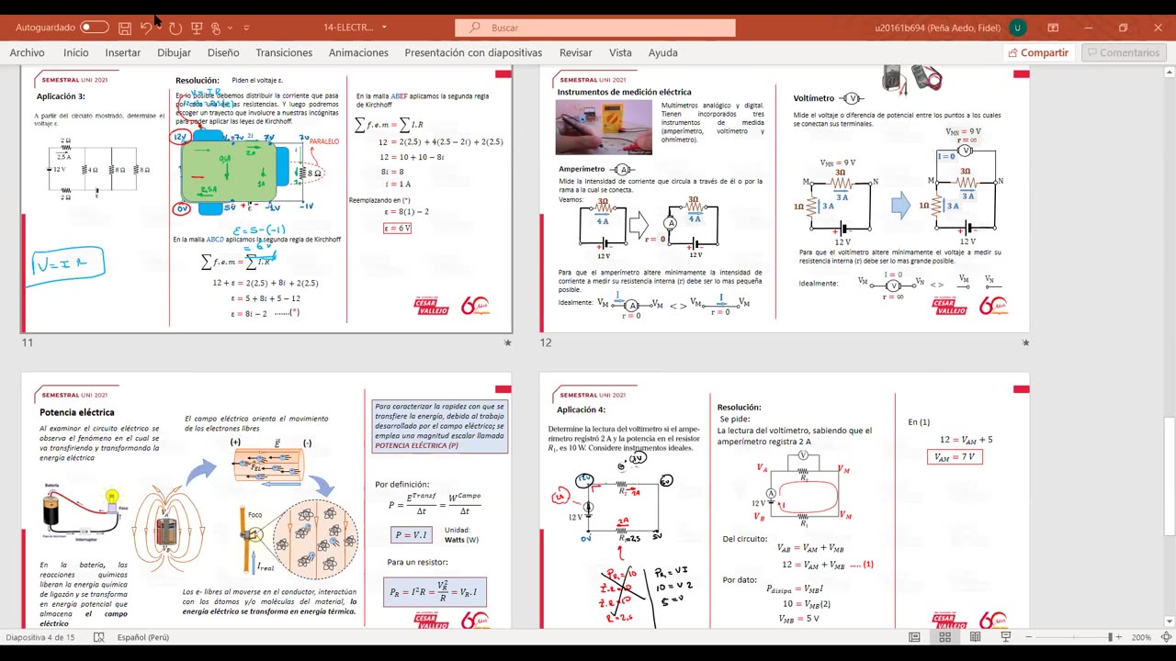Open touch/mouse mode dropdown arrow
1176x661 pixels.
pyautogui.click(x=230, y=28)
